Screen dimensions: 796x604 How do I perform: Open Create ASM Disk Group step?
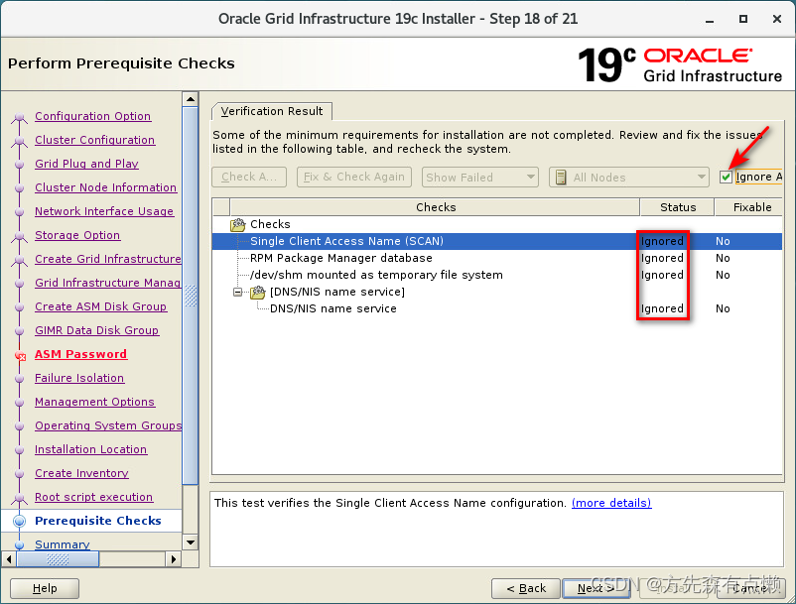tap(100, 306)
